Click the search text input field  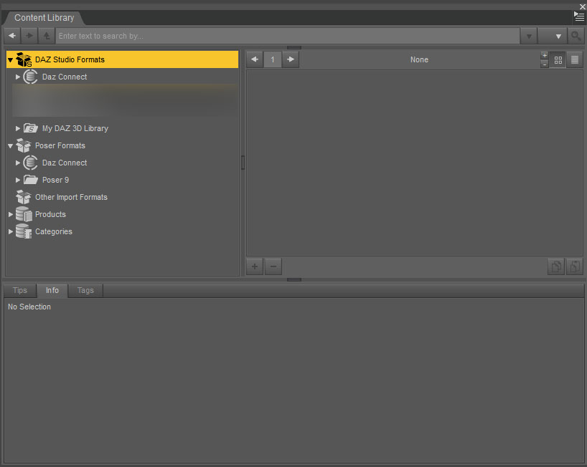tap(288, 36)
